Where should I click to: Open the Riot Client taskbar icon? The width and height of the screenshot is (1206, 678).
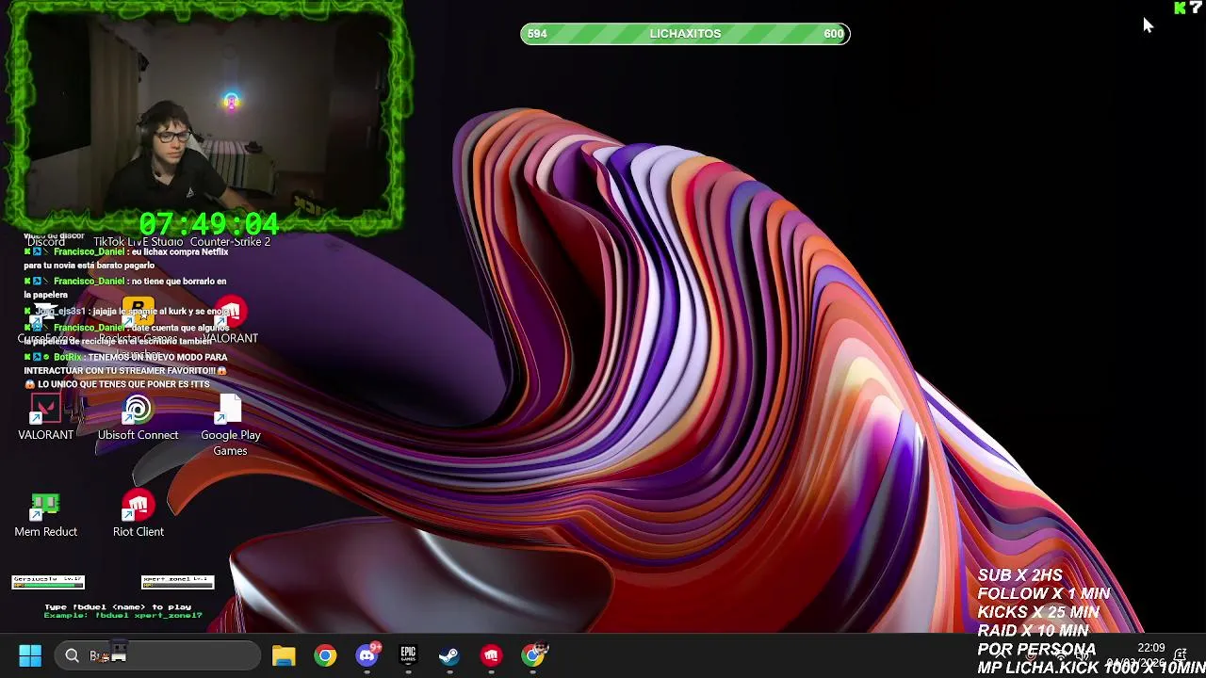[491, 655]
